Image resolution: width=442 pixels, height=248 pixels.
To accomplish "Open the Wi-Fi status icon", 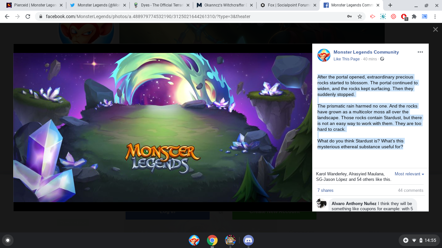I will (414, 240).
